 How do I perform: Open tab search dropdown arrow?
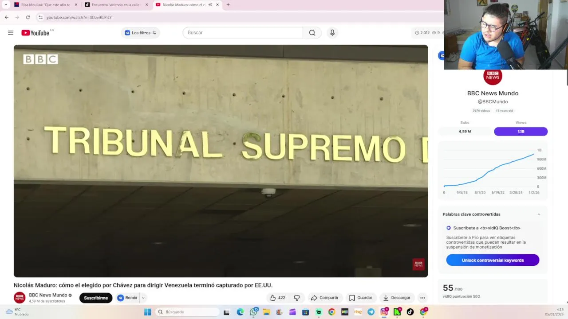[6, 5]
